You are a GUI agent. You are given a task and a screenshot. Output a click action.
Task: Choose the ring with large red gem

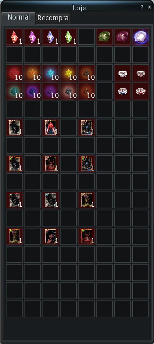[x=140, y=91]
